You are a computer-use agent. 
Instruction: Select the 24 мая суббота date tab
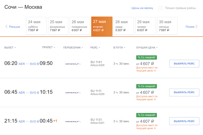(36, 26)
